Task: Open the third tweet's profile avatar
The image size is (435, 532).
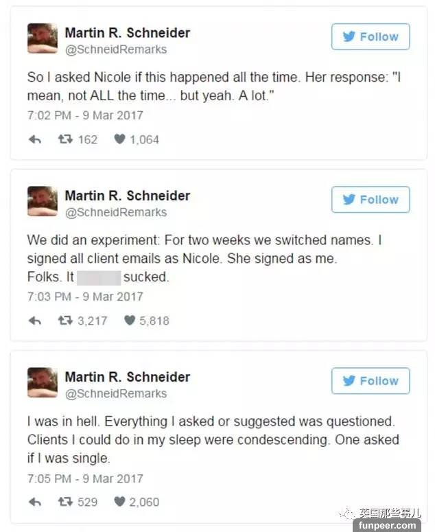Action: [43, 382]
